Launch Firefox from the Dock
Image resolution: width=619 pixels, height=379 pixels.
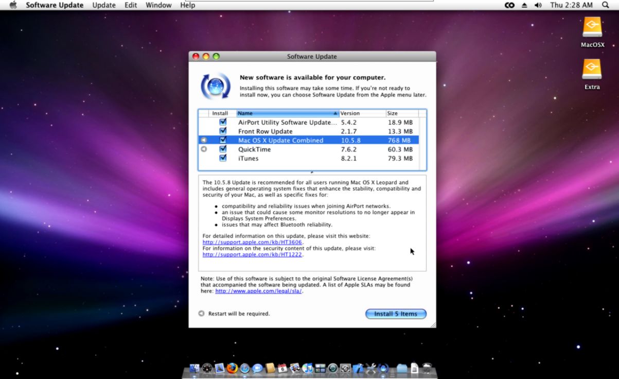coord(232,368)
